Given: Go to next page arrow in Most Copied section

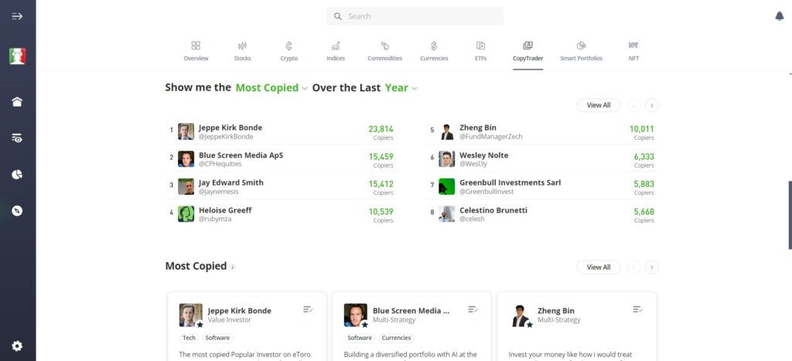Looking at the screenshot, I should pos(652,267).
